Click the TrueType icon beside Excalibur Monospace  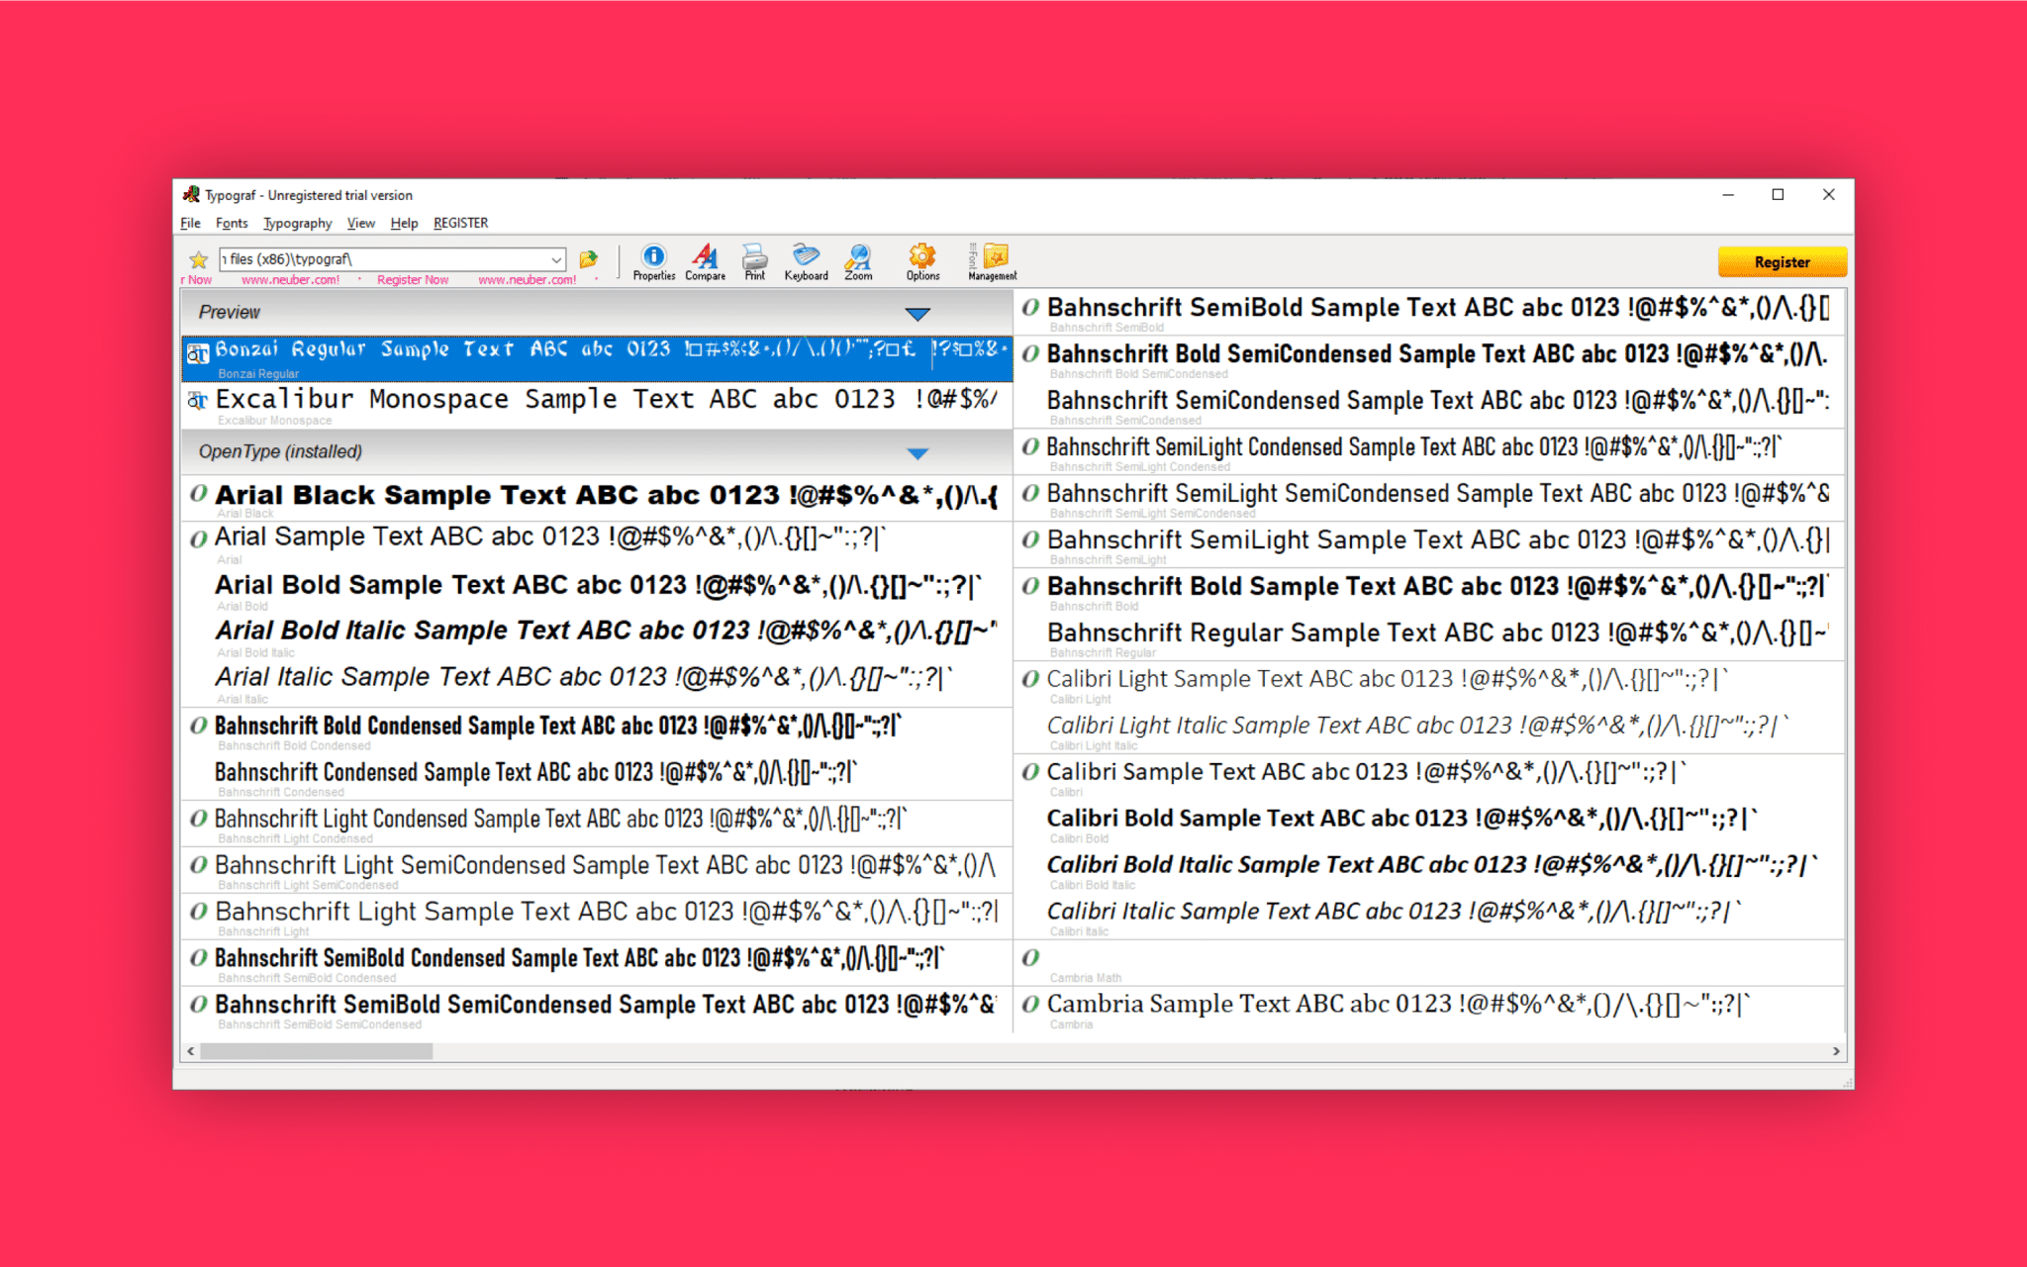pyautogui.click(x=198, y=400)
